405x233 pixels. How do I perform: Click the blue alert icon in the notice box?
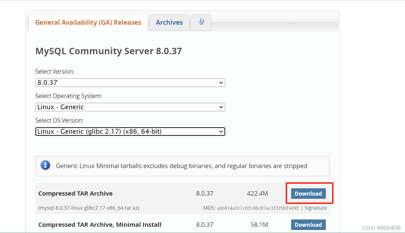(x=45, y=166)
